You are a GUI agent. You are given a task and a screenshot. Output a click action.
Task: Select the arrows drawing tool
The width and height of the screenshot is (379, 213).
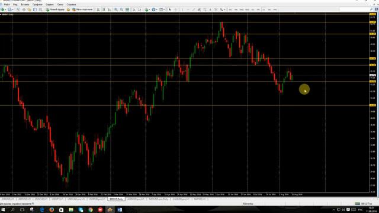tap(221, 9)
